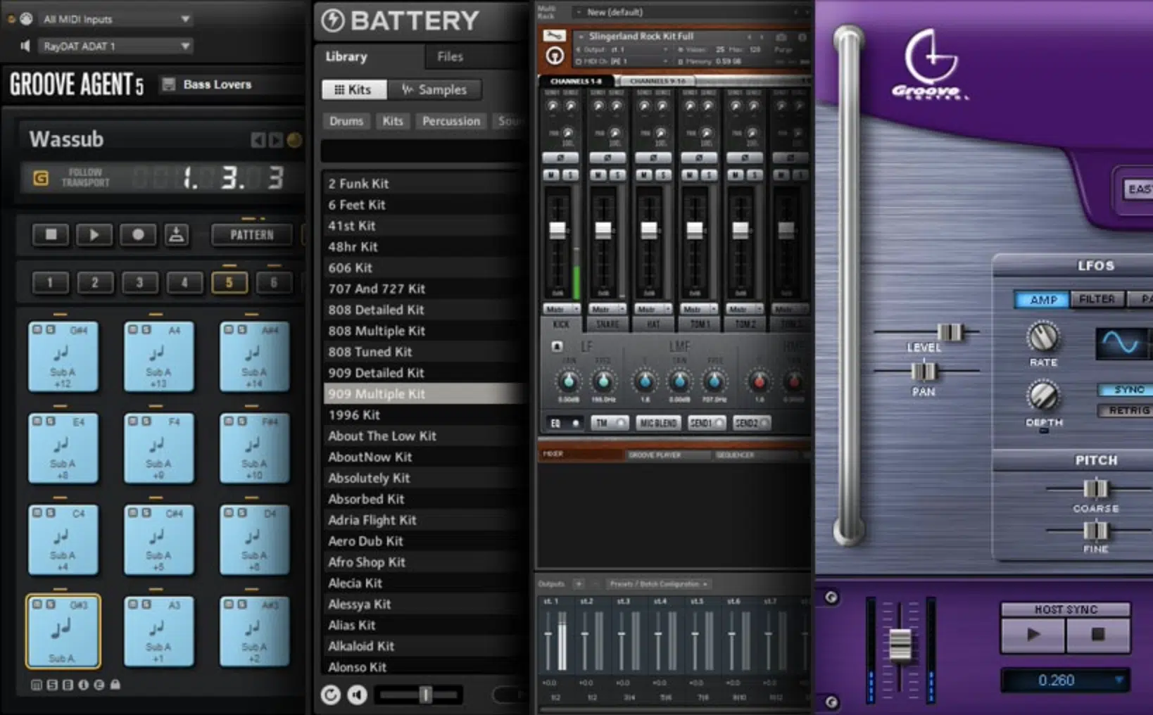This screenshot has width=1153, height=715.
Task: Click the Groove Control logo
Action: pyautogui.click(x=931, y=65)
